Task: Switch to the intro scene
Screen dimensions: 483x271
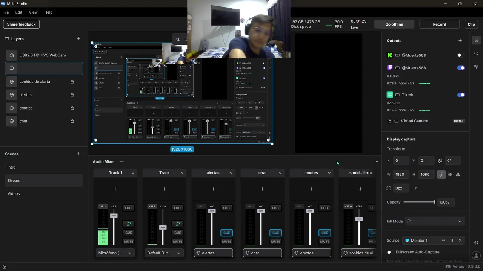Action: coord(44,167)
